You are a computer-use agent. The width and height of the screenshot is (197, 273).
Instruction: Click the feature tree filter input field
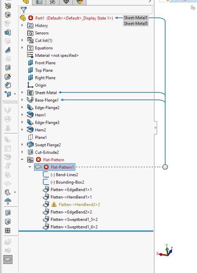click(89, 10)
